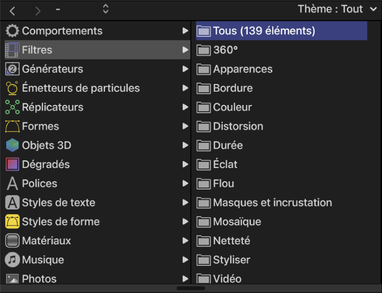Select the Styles de texte category
This screenshot has height=293, width=382.
pyautogui.click(x=58, y=203)
